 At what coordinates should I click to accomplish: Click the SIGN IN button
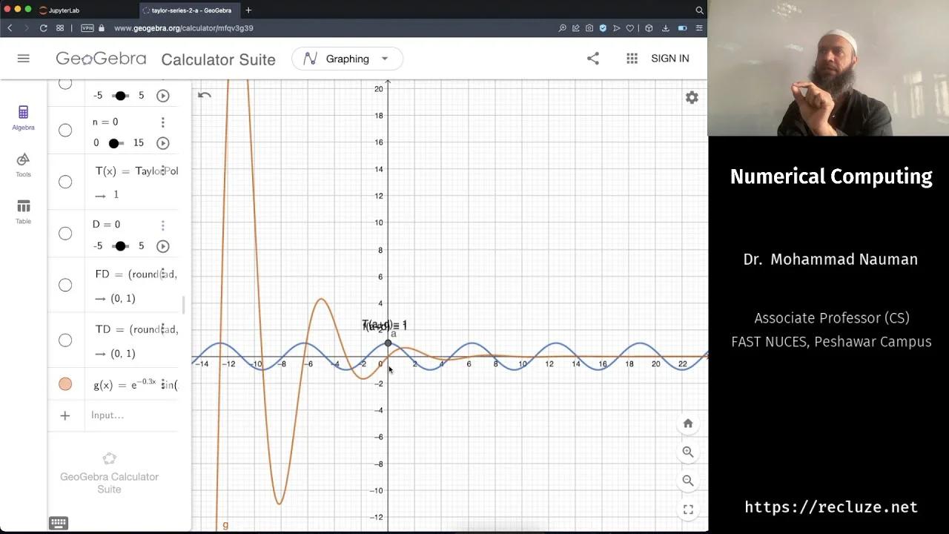(x=669, y=58)
